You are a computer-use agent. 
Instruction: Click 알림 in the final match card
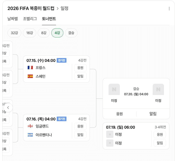(x=153, y=114)
